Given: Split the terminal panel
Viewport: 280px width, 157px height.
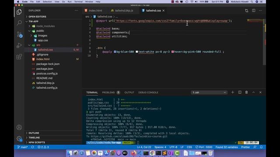Looking at the screenshot, I should pos(240,92).
